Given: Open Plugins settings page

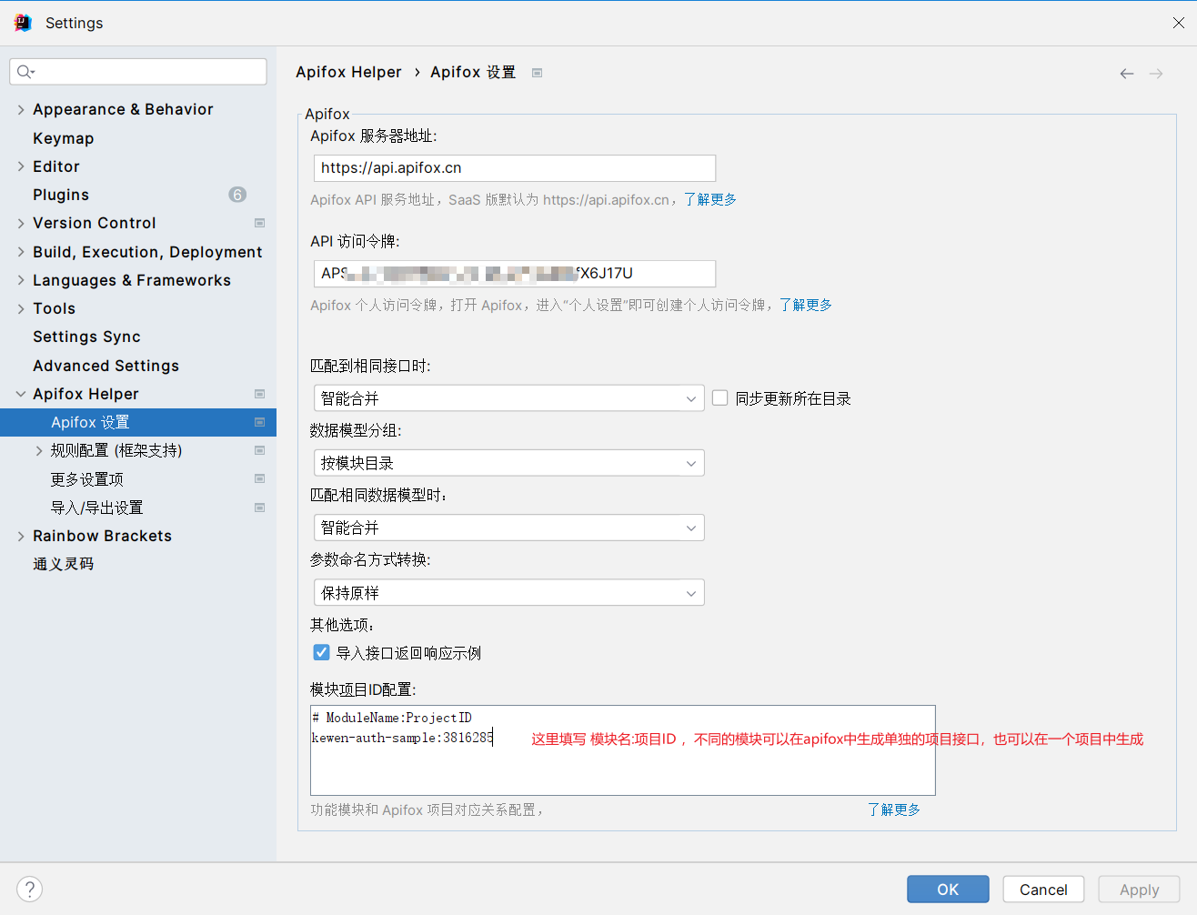Looking at the screenshot, I should [x=61, y=195].
